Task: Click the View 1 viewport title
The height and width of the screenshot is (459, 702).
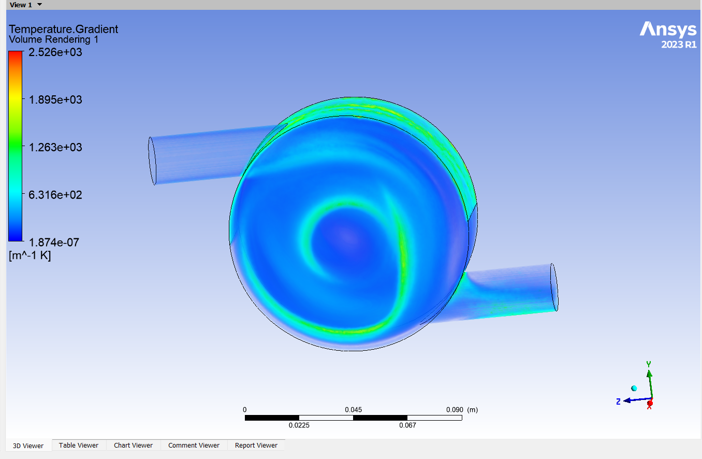Action: point(21,5)
